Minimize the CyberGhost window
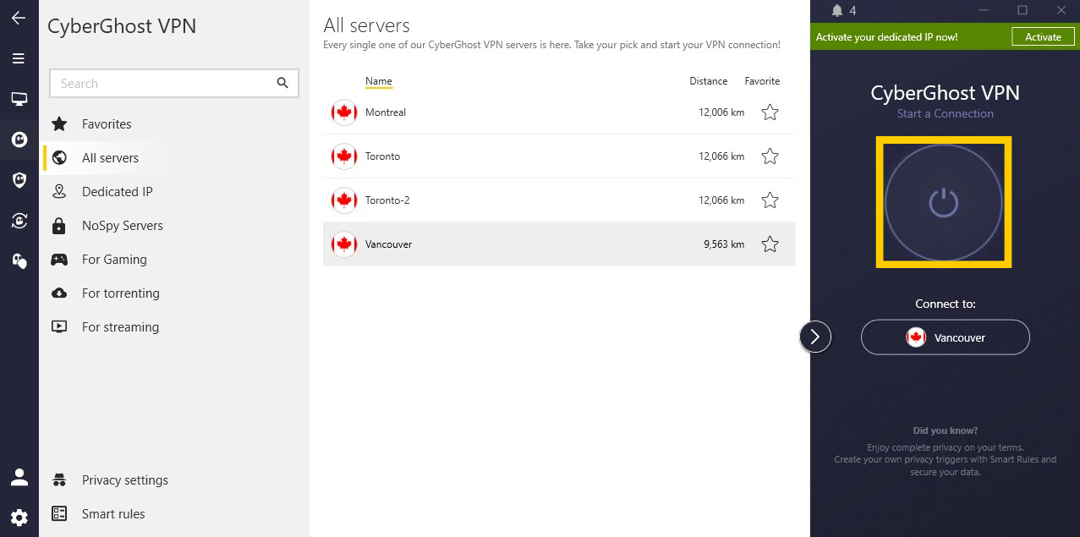The image size is (1080, 537). [984, 10]
